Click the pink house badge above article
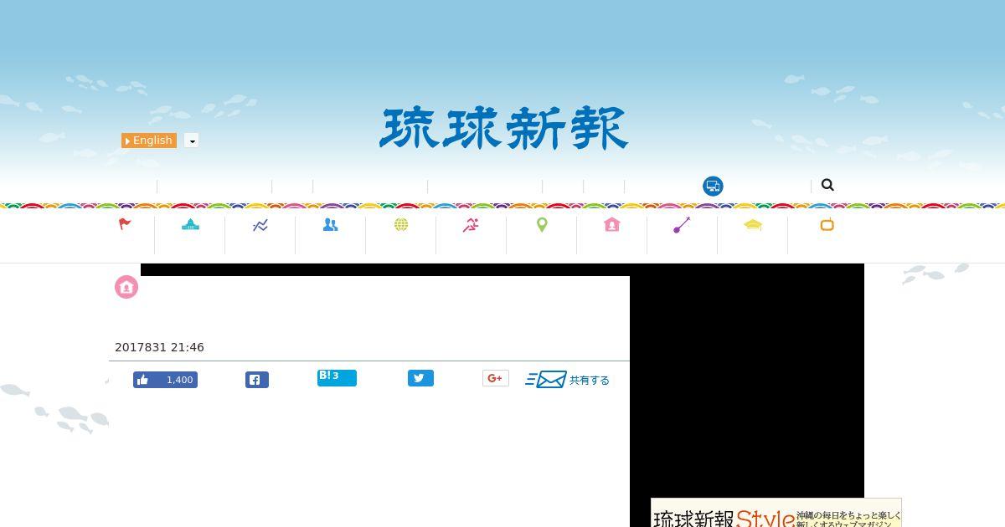This screenshot has width=1005, height=527. [126, 287]
